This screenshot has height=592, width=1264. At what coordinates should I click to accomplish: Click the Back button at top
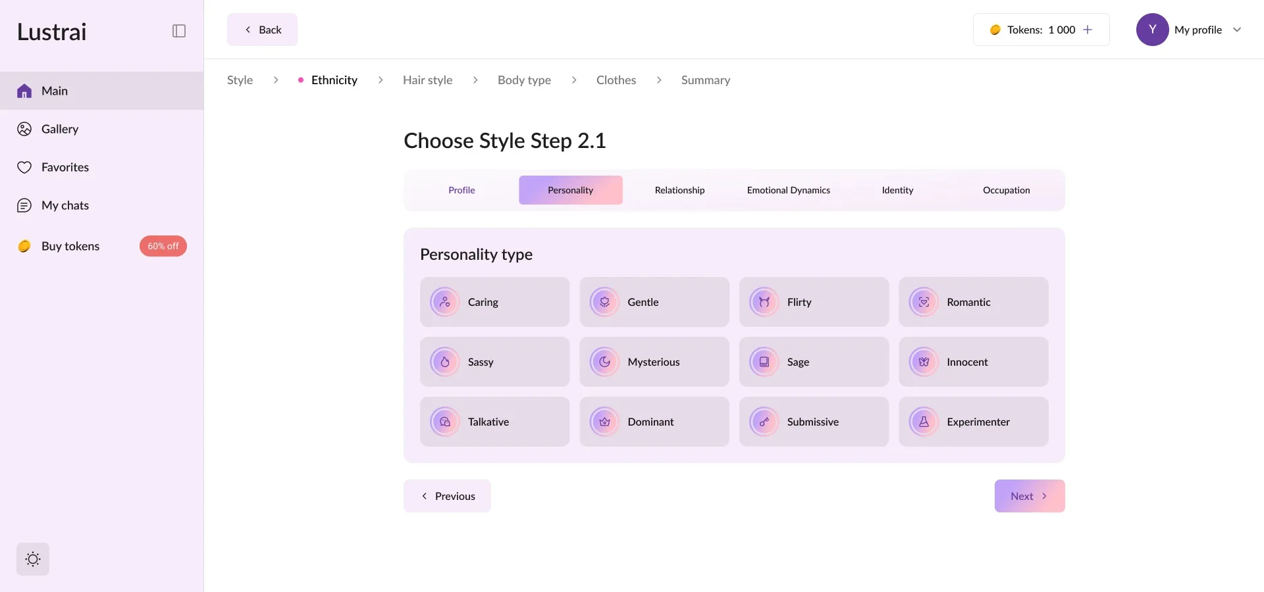point(262,30)
